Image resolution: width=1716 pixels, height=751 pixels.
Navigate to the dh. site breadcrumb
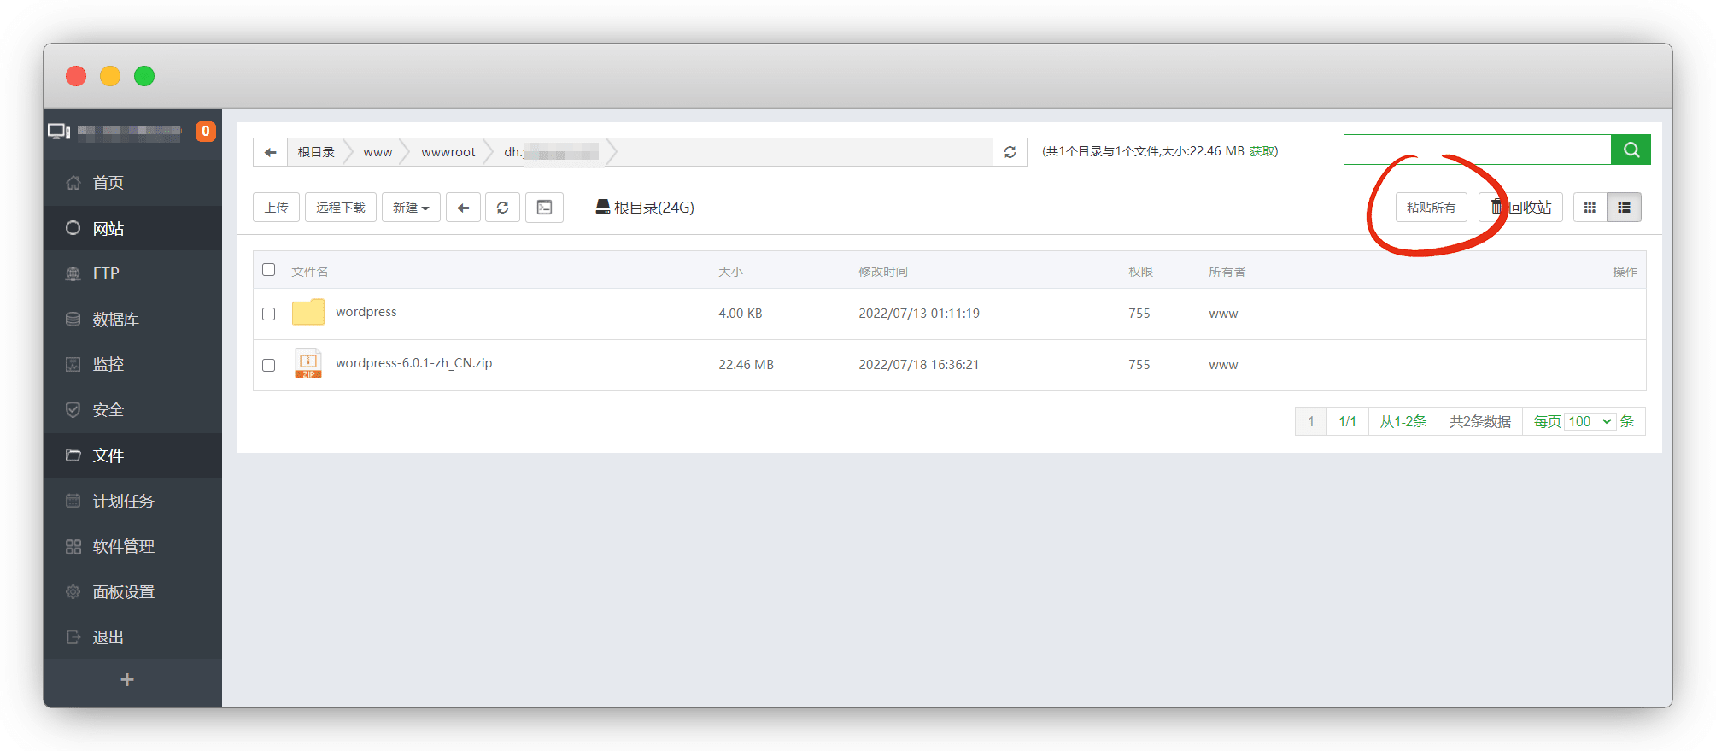(550, 152)
